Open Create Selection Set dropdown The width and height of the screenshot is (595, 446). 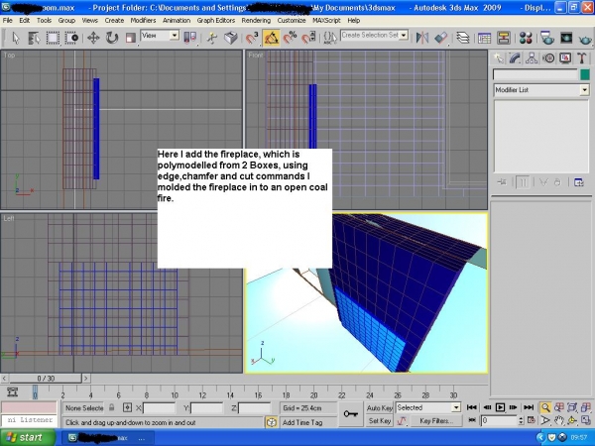tap(374, 36)
